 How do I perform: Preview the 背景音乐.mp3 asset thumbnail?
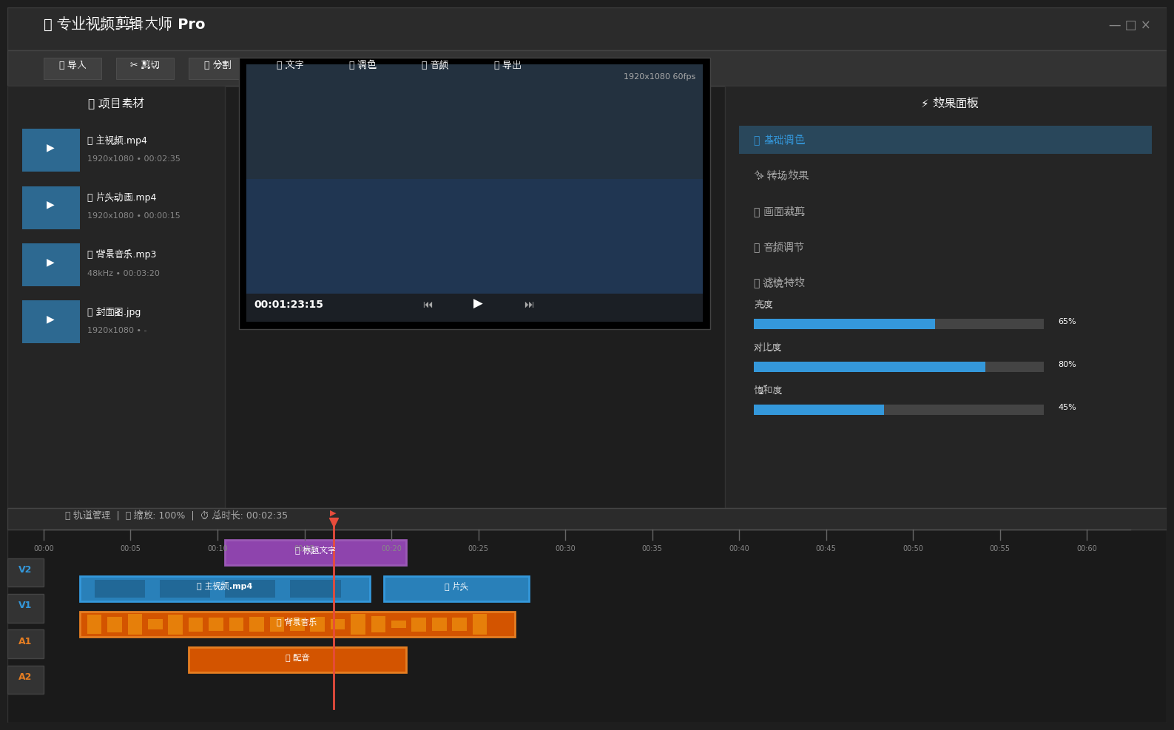click(51, 264)
